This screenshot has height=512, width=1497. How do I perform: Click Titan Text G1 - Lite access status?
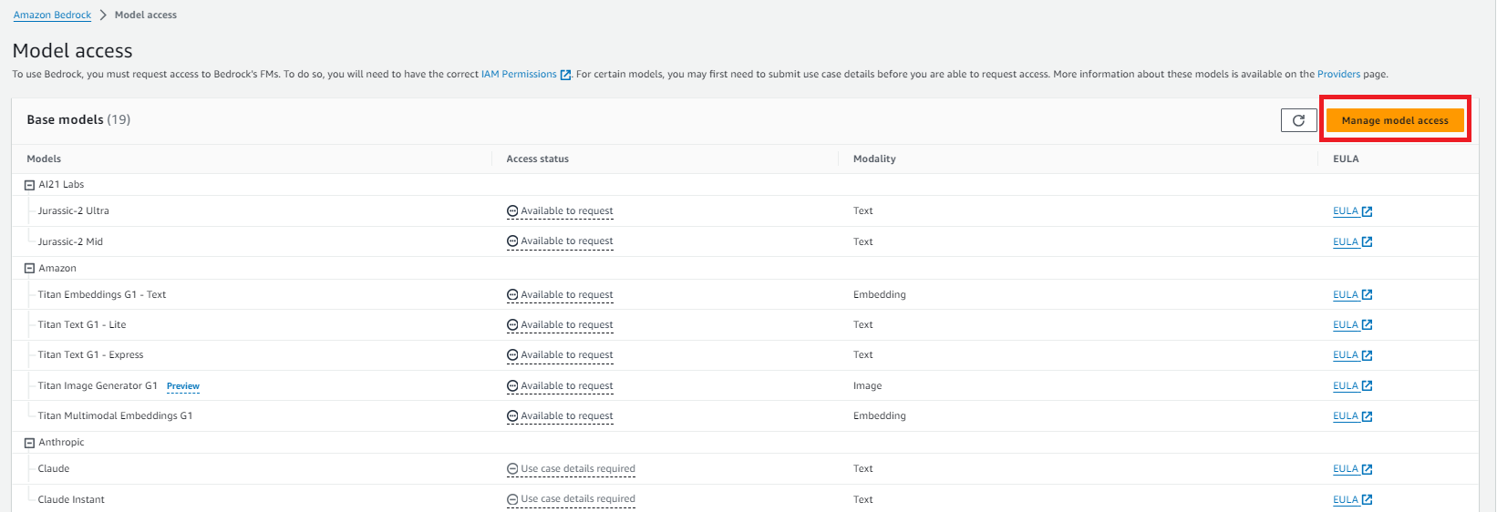[560, 325]
